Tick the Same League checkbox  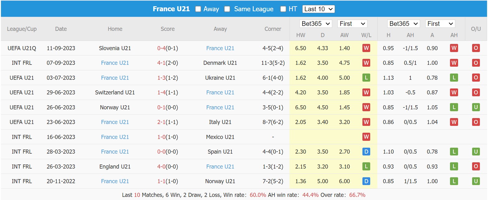click(x=227, y=9)
